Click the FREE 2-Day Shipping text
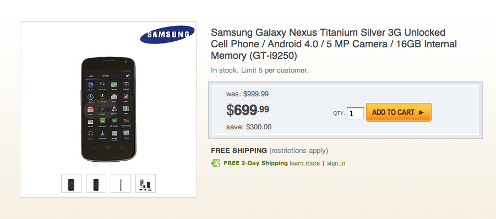 [255, 163]
